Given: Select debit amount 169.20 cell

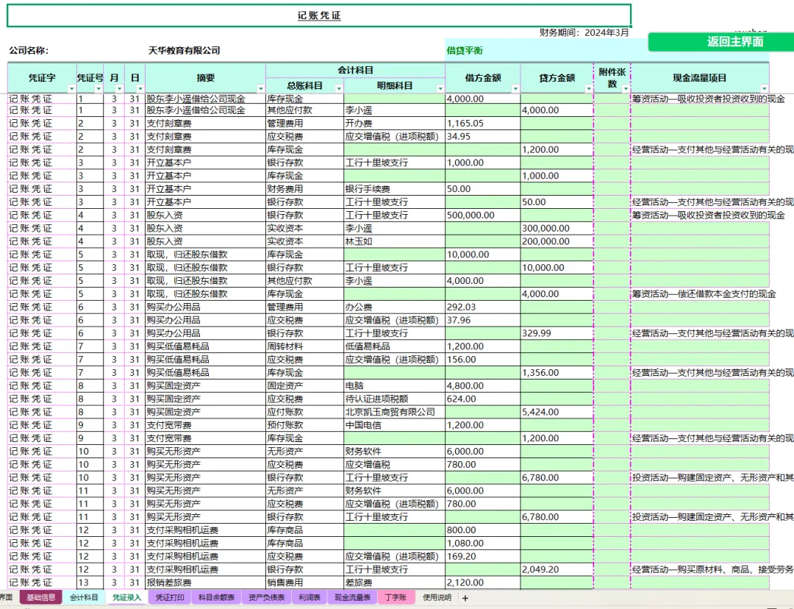Looking at the screenshot, I should tap(482, 556).
